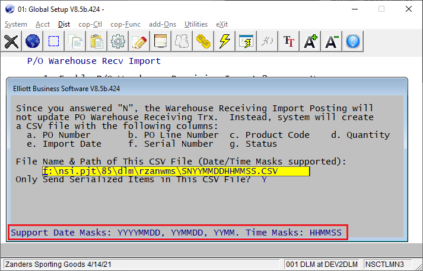The height and width of the screenshot is (271, 423).
Task: Increase font size with A+ icon
Action: tap(310, 41)
